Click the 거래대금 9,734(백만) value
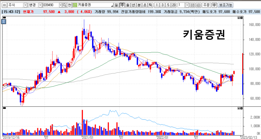This screenshot has width=261, height=139. click(x=182, y=12)
